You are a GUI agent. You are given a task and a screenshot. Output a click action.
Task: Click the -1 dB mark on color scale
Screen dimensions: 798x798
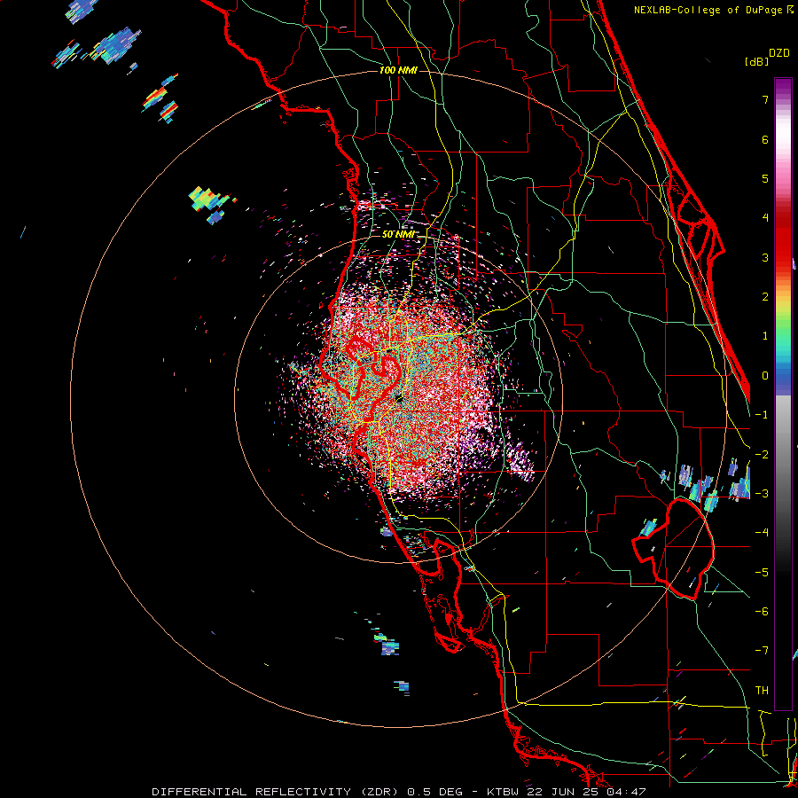tap(762, 415)
